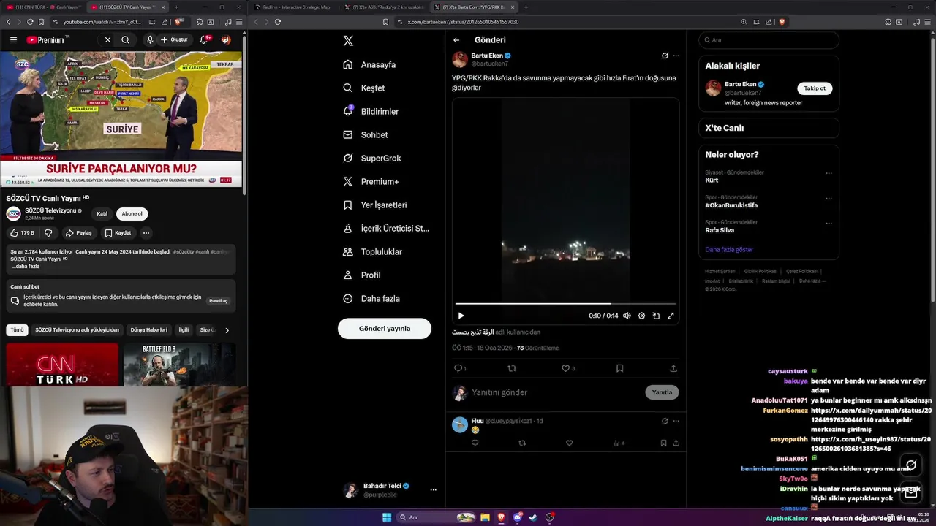Image resolution: width=936 pixels, height=526 pixels.
Task: Like Fluu's reply
Action: click(569, 443)
